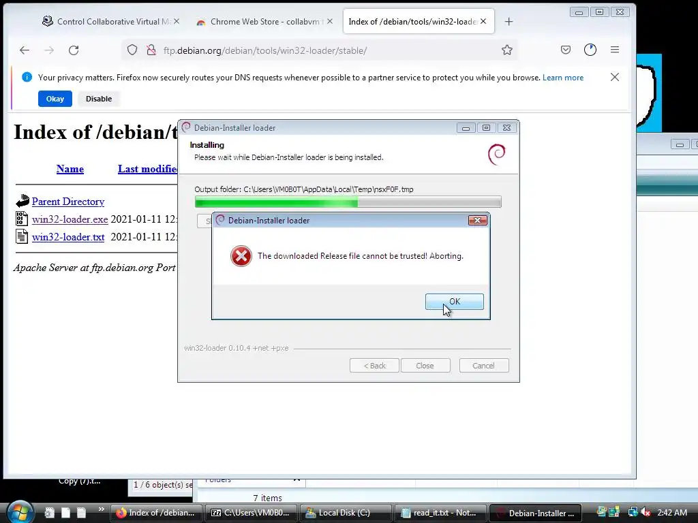This screenshot has height=523, width=698.
Task: Close the Control Collaborative tab
Action: 177,21
